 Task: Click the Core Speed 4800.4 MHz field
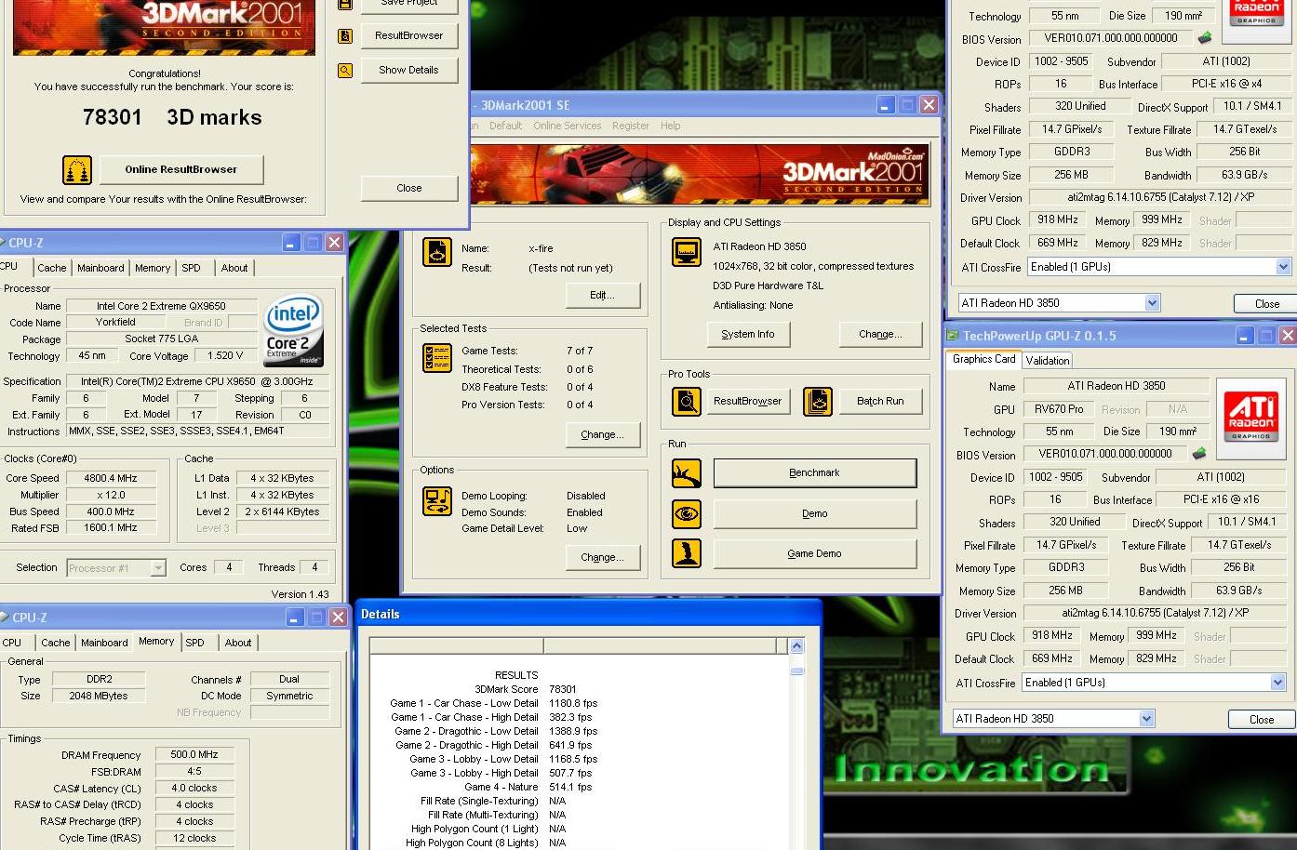click(x=114, y=478)
